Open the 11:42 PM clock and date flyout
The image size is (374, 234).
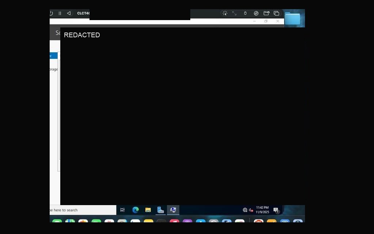[x=262, y=210]
